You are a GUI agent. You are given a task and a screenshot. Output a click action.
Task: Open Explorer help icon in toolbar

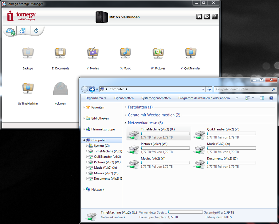pos(271,98)
